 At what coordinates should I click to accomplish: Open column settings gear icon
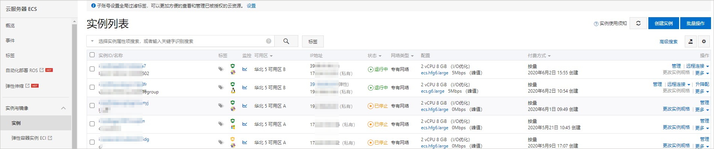coord(704,41)
